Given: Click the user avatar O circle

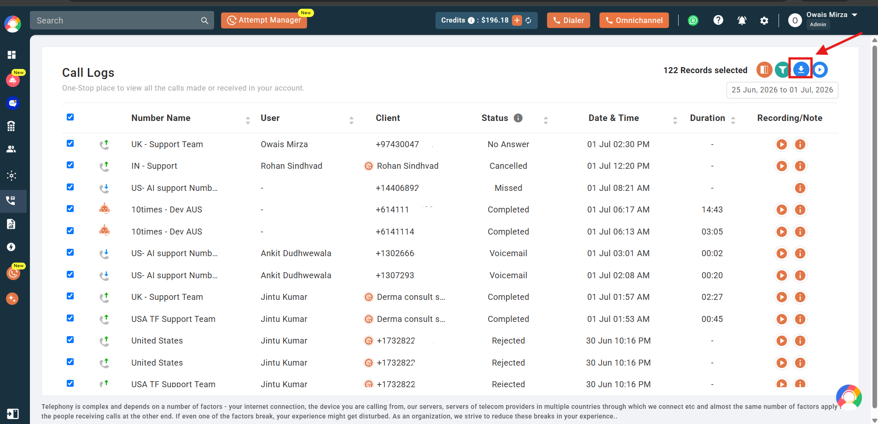Looking at the screenshot, I should click(x=795, y=21).
